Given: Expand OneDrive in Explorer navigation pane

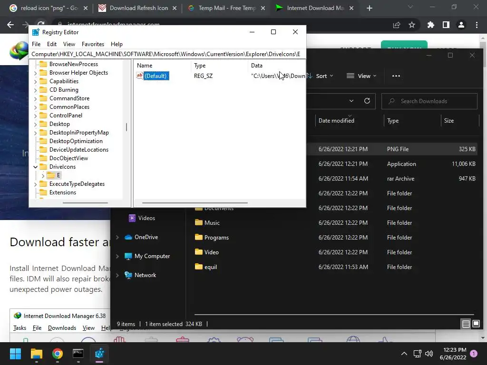Looking at the screenshot, I should 117,237.
